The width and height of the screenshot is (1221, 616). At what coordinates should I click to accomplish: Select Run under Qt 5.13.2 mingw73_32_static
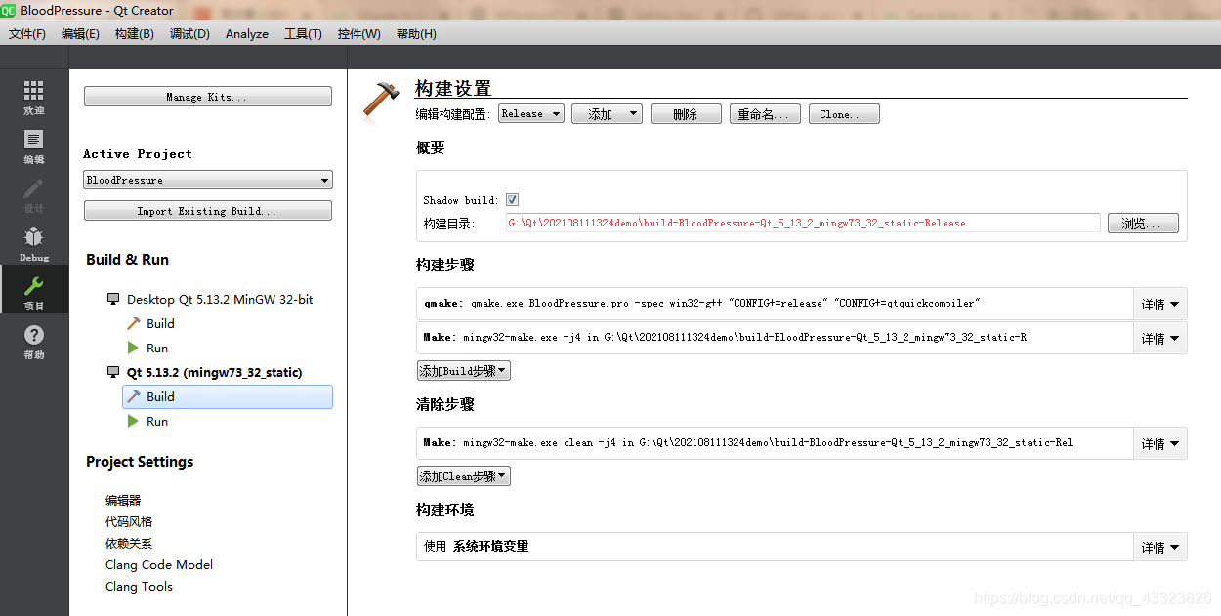(x=157, y=421)
